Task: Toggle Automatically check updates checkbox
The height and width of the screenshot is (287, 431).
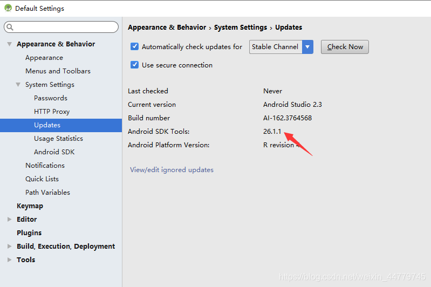Action: [x=134, y=46]
